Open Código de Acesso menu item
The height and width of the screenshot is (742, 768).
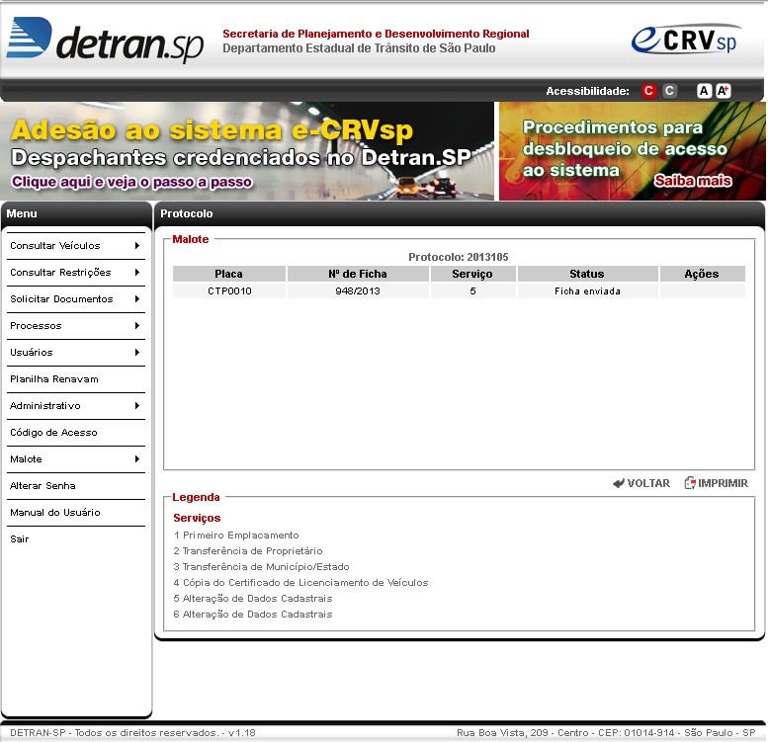tap(76, 433)
